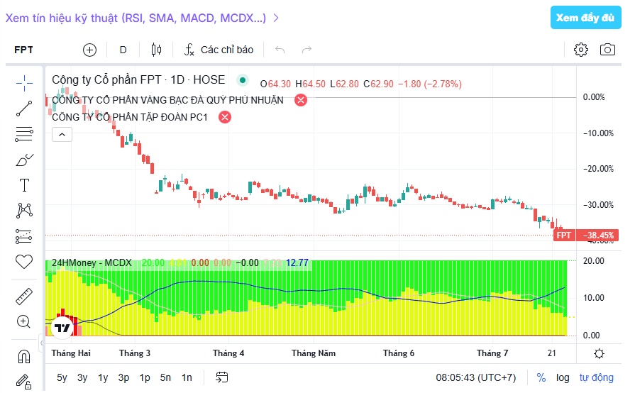
Task: Collapse the chart legend with caret button
Action: click(x=62, y=134)
